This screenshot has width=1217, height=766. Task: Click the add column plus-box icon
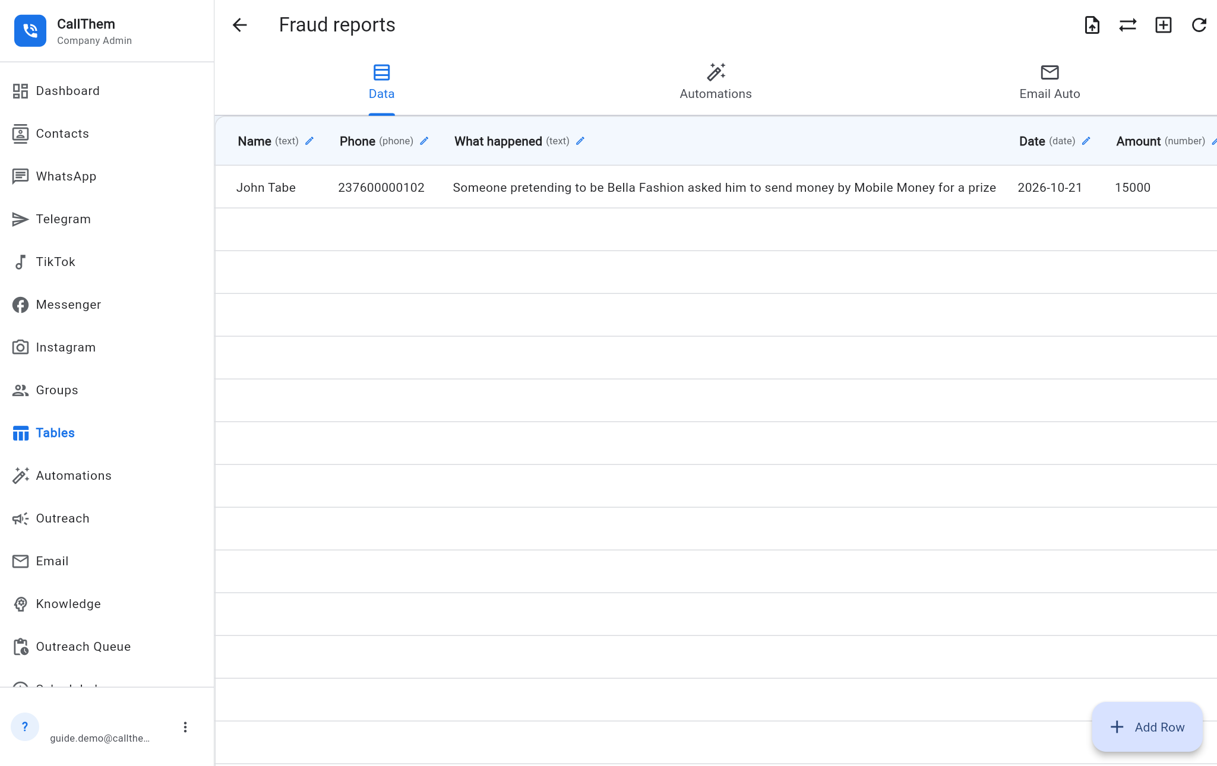point(1163,25)
